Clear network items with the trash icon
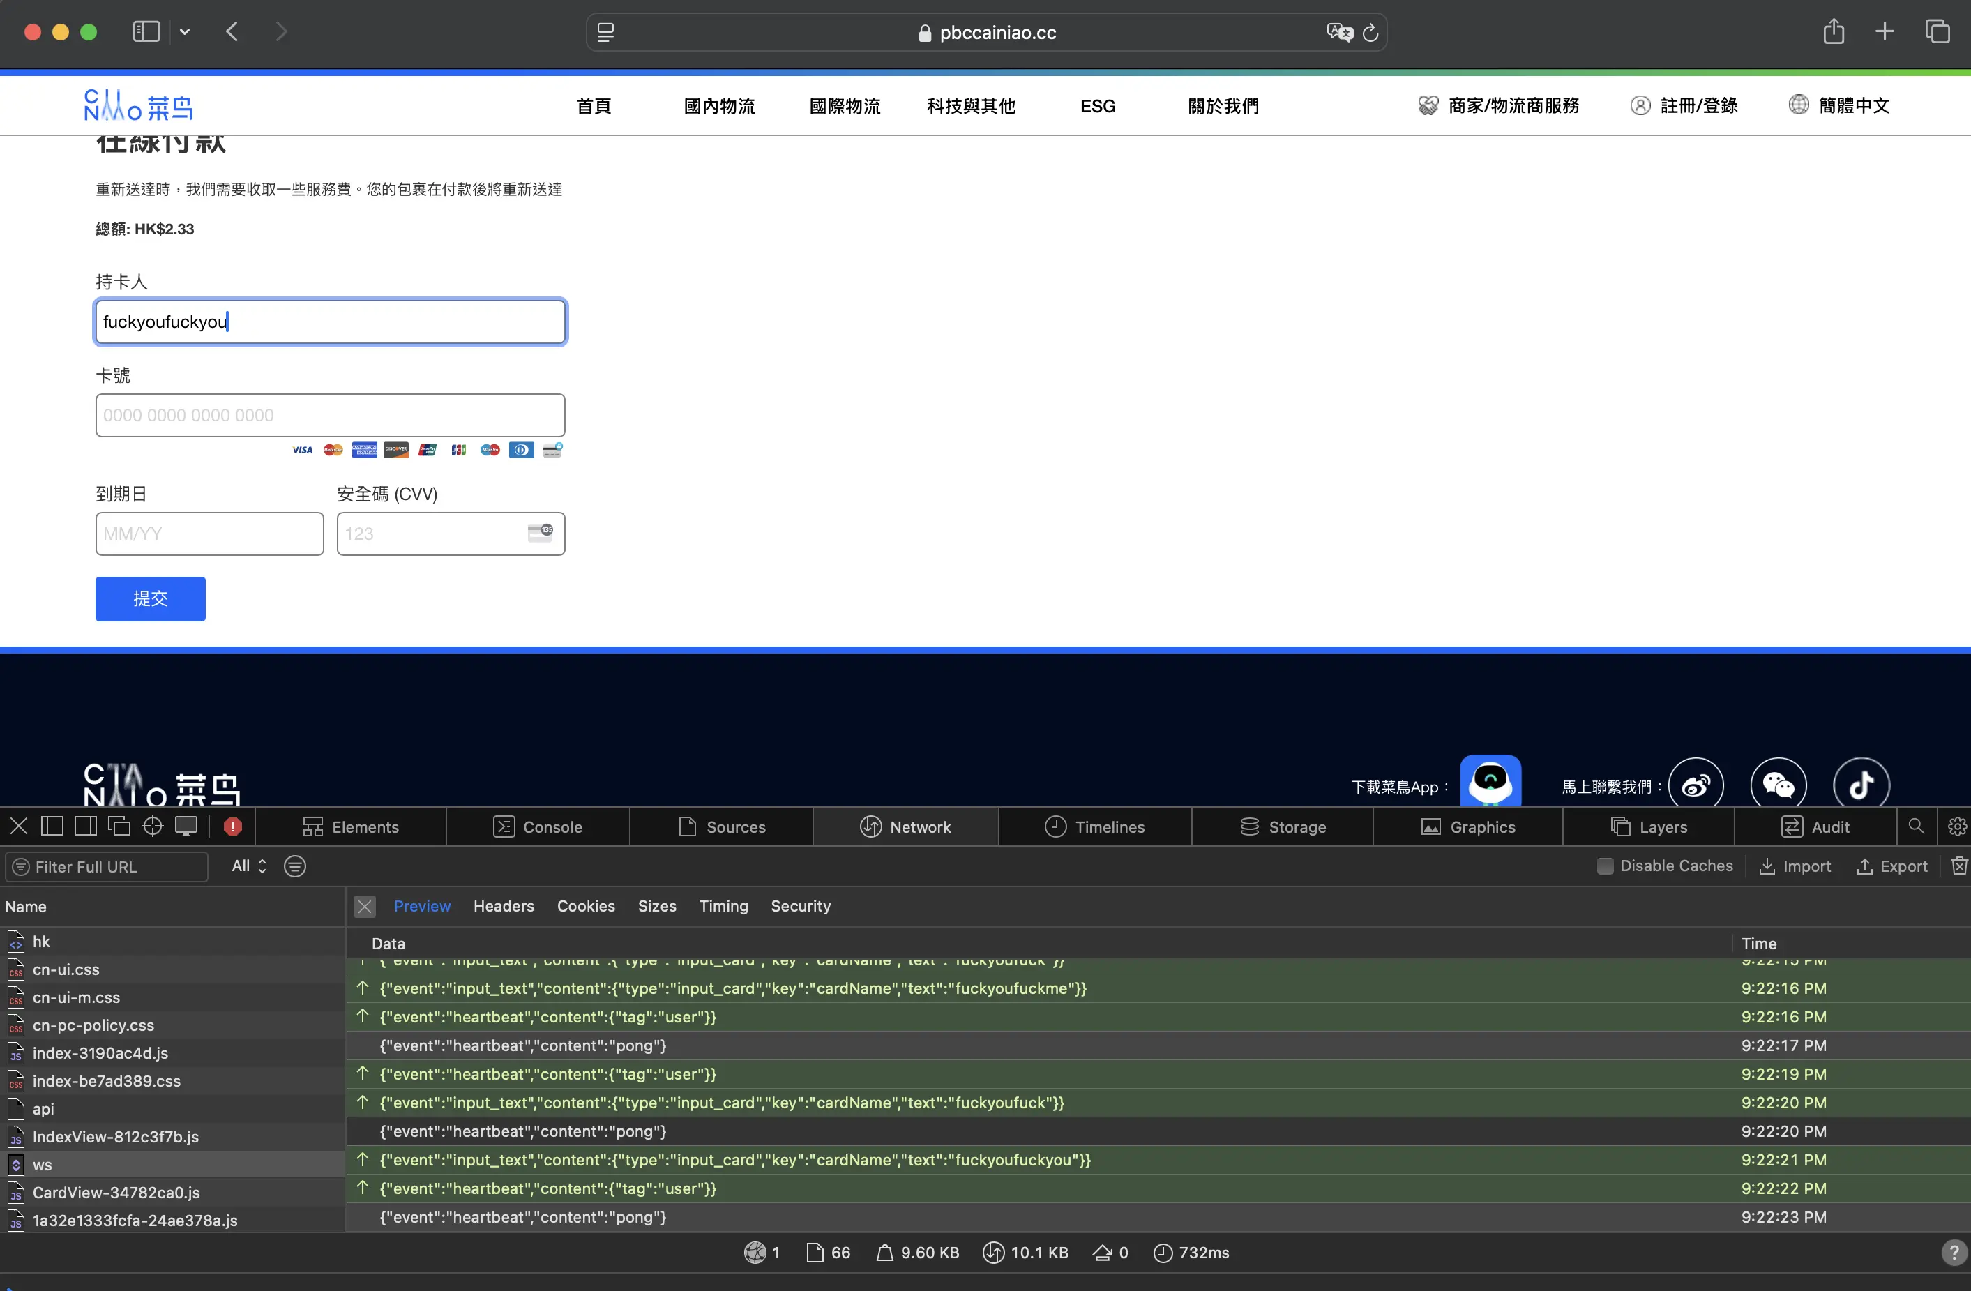 (x=1958, y=866)
